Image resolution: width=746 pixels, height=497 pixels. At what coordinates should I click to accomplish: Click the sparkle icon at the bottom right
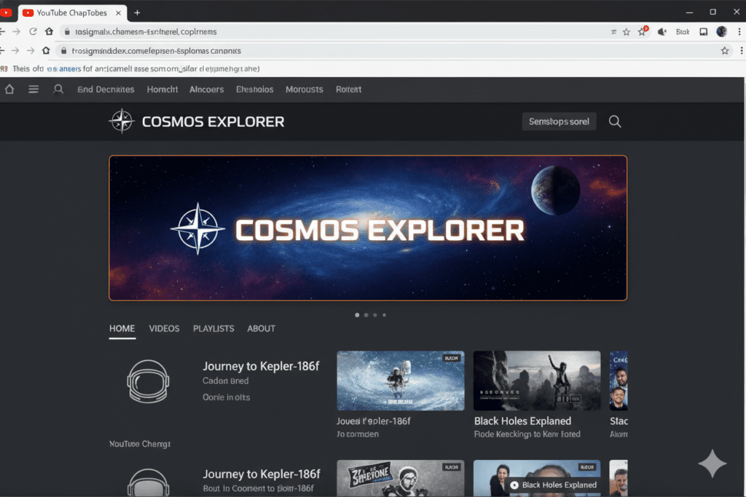712,463
